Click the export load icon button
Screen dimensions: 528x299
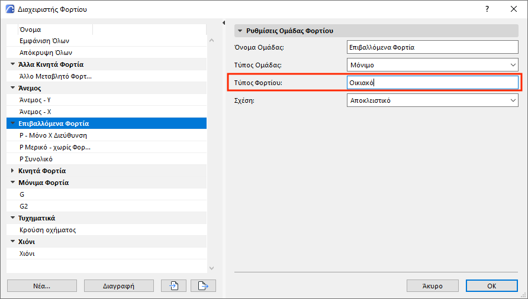203,286
